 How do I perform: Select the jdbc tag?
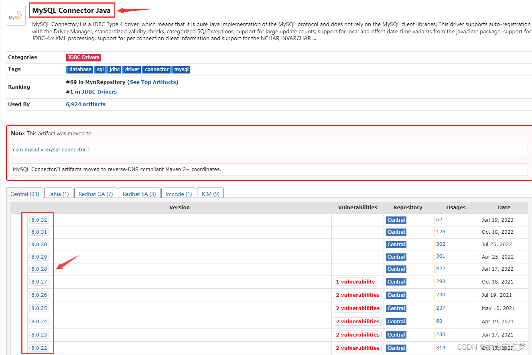click(114, 69)
